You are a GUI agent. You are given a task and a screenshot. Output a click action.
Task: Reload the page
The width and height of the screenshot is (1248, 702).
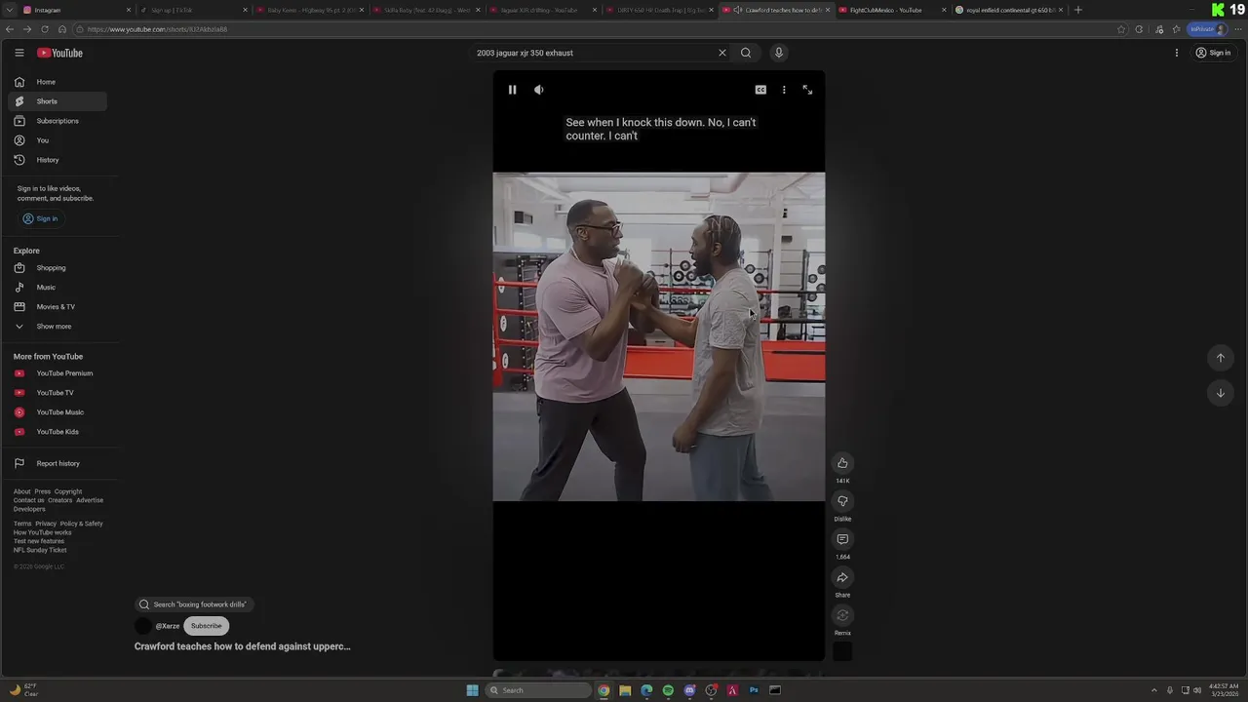tap(44, 29)
